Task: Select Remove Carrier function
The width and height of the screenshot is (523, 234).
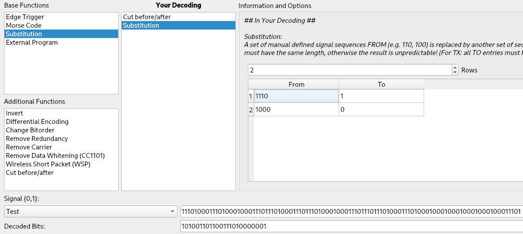Action: click(x=29, y=147)
